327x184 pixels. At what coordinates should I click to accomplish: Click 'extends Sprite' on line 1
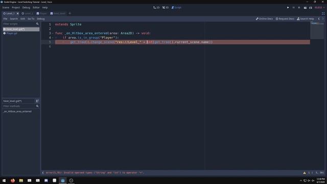pos(68,25)
